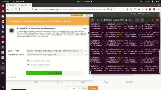Open the clock and calendar panel
Image resolution: width=161 pixels, height=90 pixels.
83,1
